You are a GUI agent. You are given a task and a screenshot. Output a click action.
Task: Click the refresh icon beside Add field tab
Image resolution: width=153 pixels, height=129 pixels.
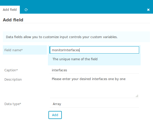pos(26,10)
